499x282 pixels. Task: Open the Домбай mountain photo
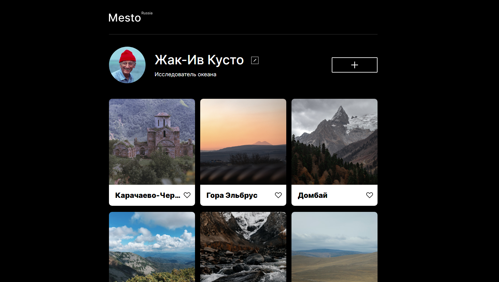coord(334,142)
